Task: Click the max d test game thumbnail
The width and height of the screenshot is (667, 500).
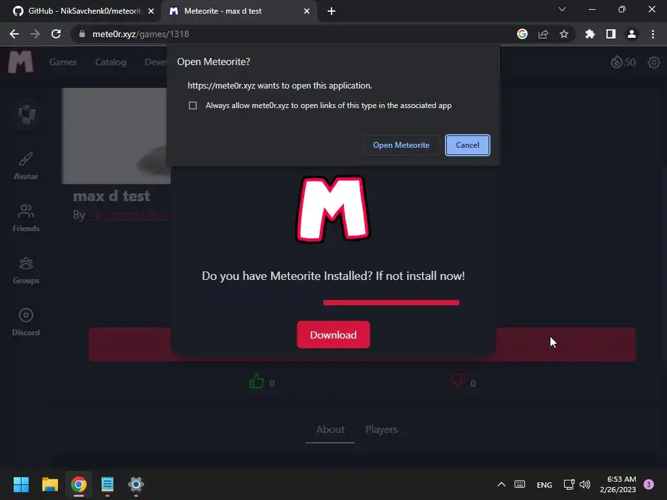Action: [x=116, y=136]
